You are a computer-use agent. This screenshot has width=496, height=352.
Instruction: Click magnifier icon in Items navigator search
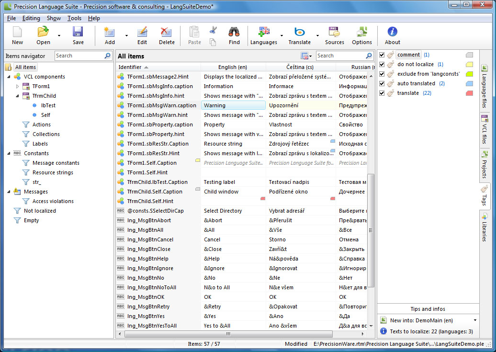(x=108, y=56)
